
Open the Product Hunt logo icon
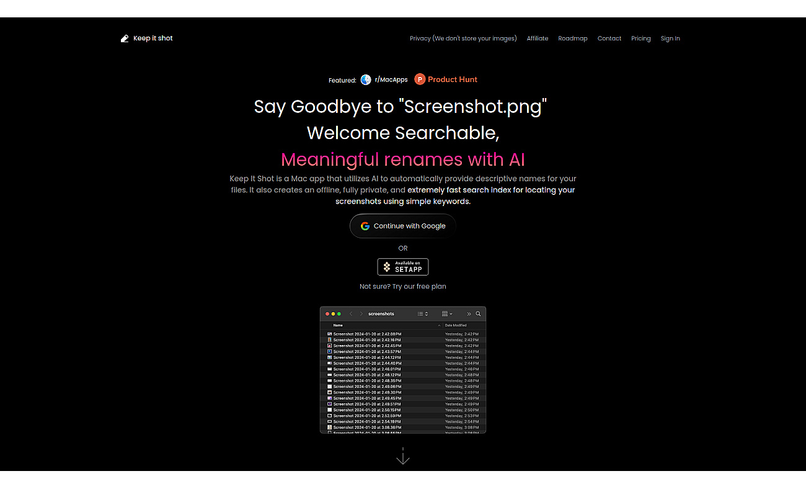point(420,79)
